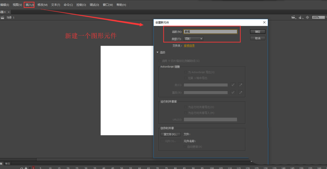Open the 命令(C) menu
327x169 pixels.
click(68, 5)
